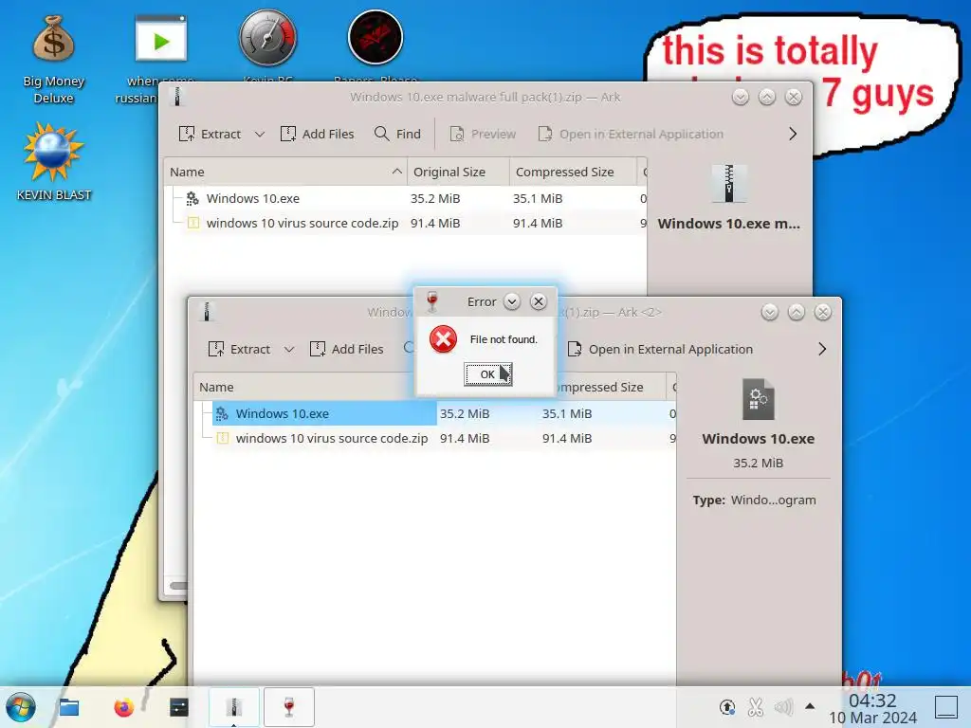
Task: Open the Error dialog's window menu arrow
Action: point(511,301)
